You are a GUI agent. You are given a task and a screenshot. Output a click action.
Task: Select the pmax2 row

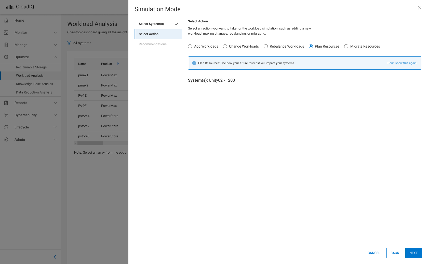(x=101, y=85)
